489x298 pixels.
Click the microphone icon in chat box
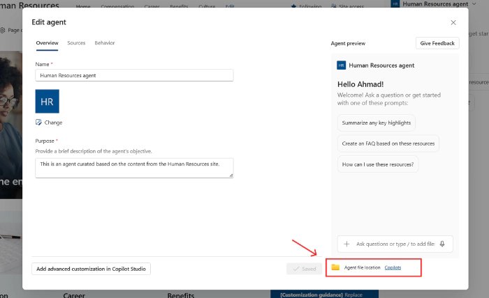[442, 244]
